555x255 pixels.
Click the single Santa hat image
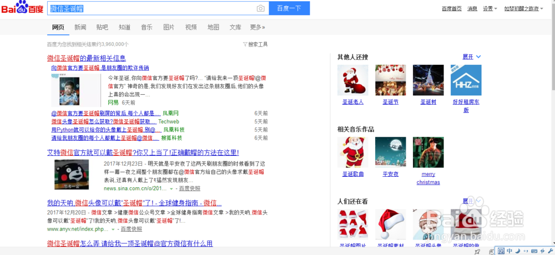pos(390,224)
